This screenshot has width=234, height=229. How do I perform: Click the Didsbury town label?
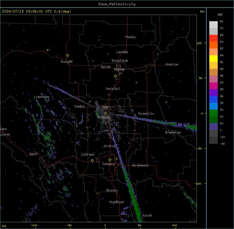point(104,117)
